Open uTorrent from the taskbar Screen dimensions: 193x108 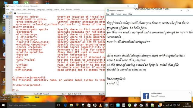click(x=129, y=105)
